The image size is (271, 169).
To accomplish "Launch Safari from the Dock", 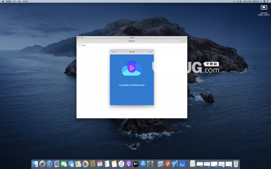I will (x=49, y=164).
